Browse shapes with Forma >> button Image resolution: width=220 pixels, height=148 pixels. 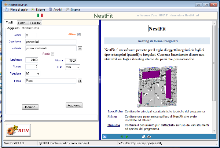click(80, 81)
